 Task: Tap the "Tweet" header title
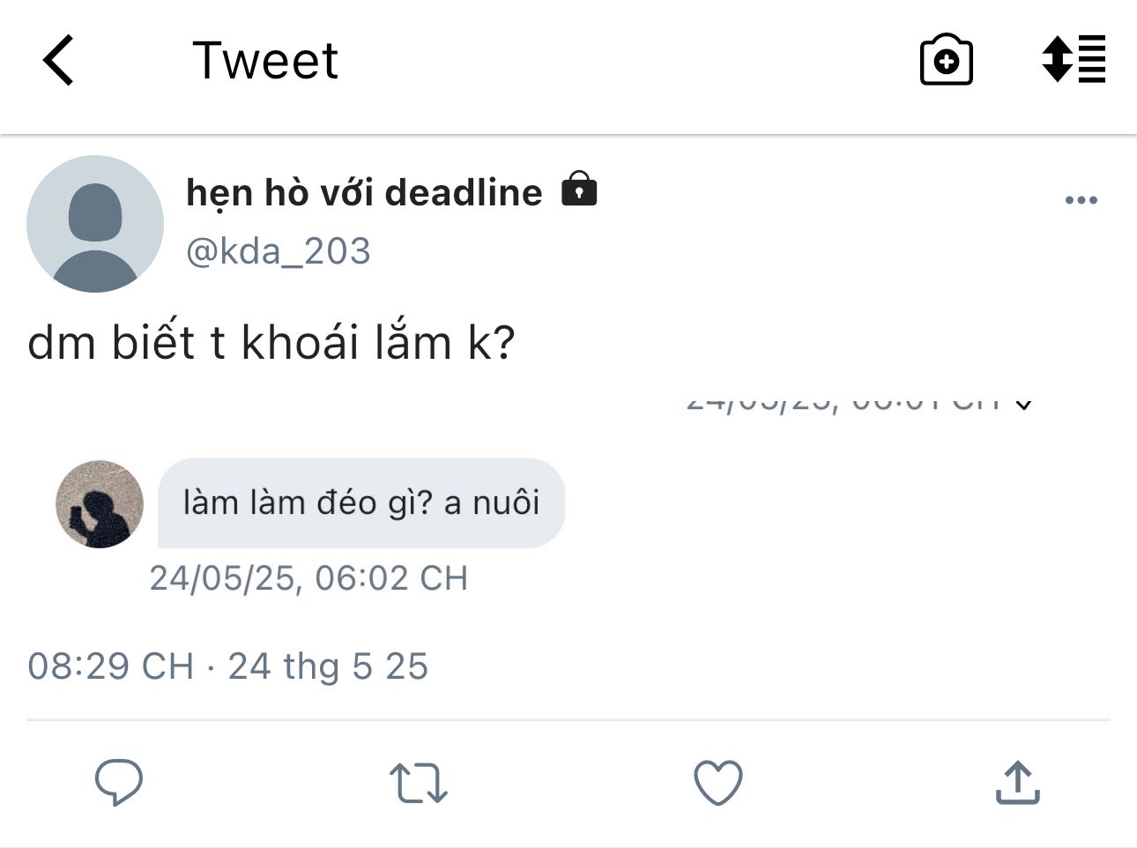[264, 61]
